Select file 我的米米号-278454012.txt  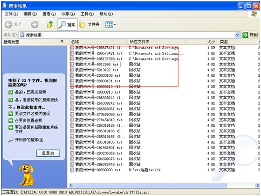[99, 120]
